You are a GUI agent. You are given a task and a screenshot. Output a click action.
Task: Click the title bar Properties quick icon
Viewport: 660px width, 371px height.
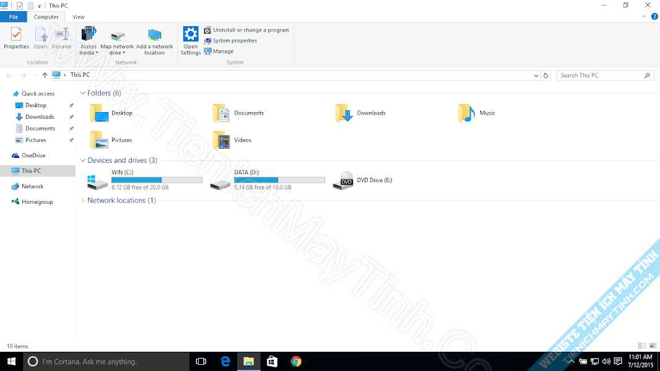coord(20,6)
